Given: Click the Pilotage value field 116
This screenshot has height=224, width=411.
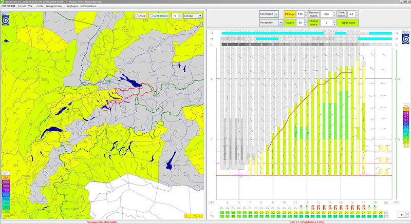Looking at the screenshot, I should pyautogui.click(x=300, y=14).
